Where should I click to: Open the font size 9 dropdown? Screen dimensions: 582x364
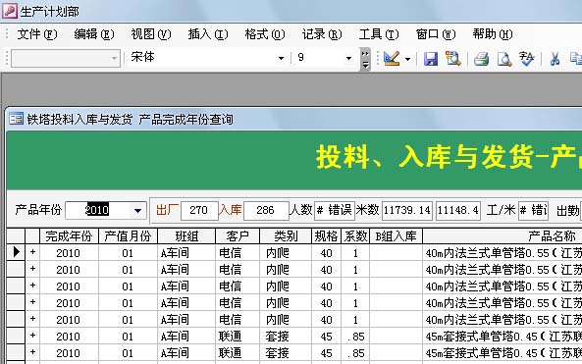(348, 58)
